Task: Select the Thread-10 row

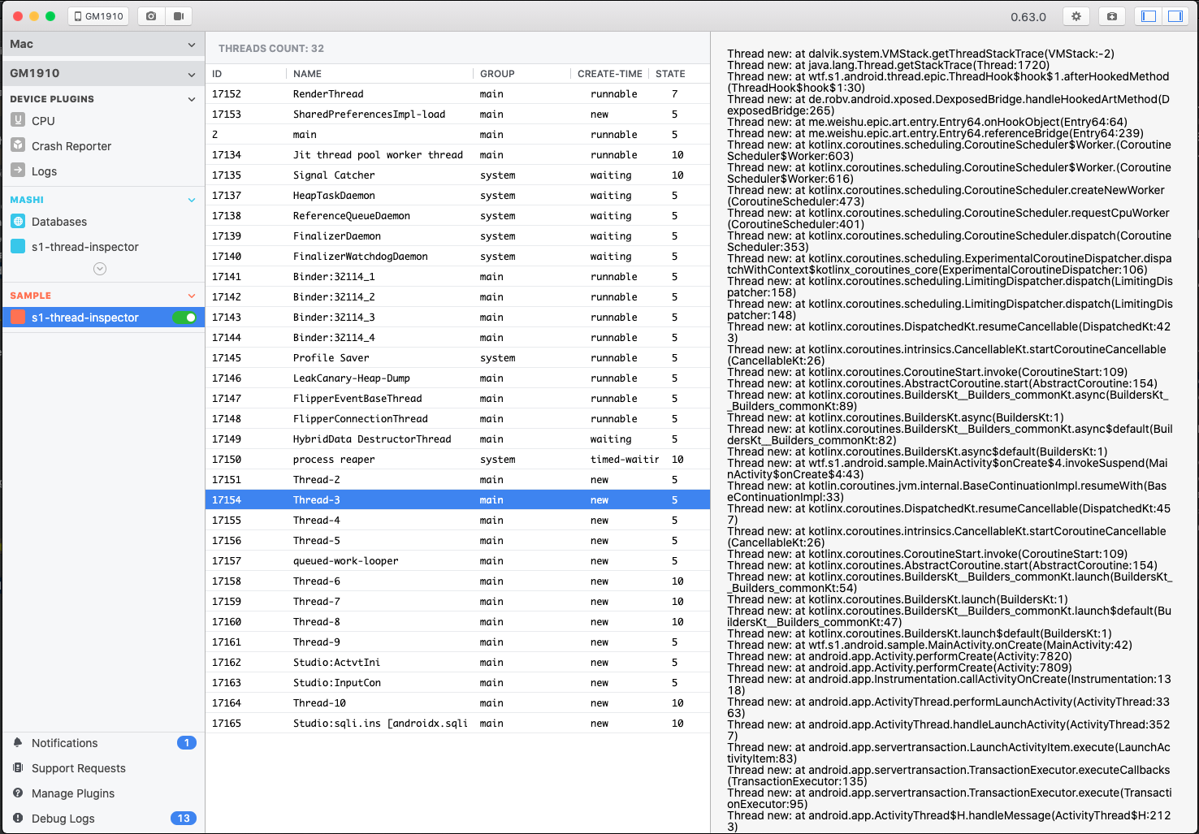Action: click(x=457, y=703)
